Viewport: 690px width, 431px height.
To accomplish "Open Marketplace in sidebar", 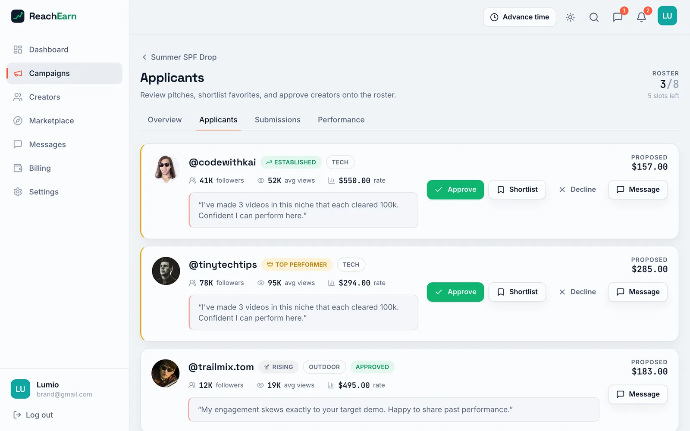I will (65, 121).
